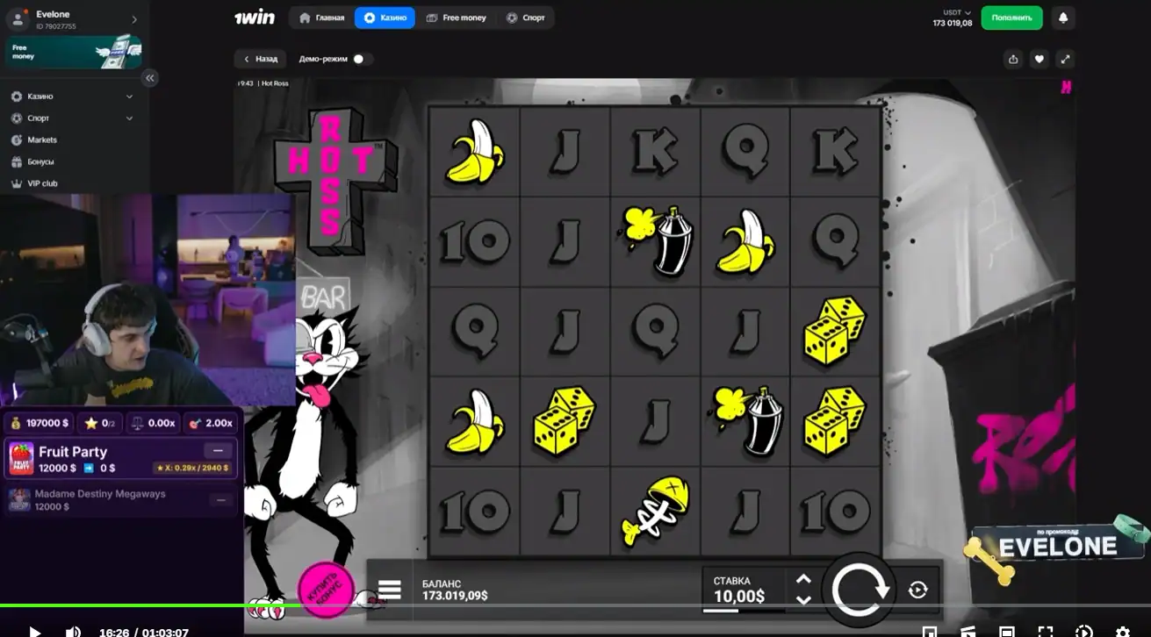1151x637 pixels.
Task: Open the slot game hamburger menu
Action: [389, 590]
